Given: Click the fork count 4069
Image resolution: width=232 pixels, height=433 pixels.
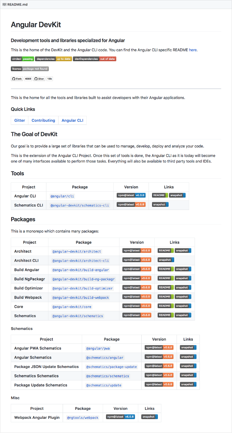Looking at the screenshot, I should (28, 79).
